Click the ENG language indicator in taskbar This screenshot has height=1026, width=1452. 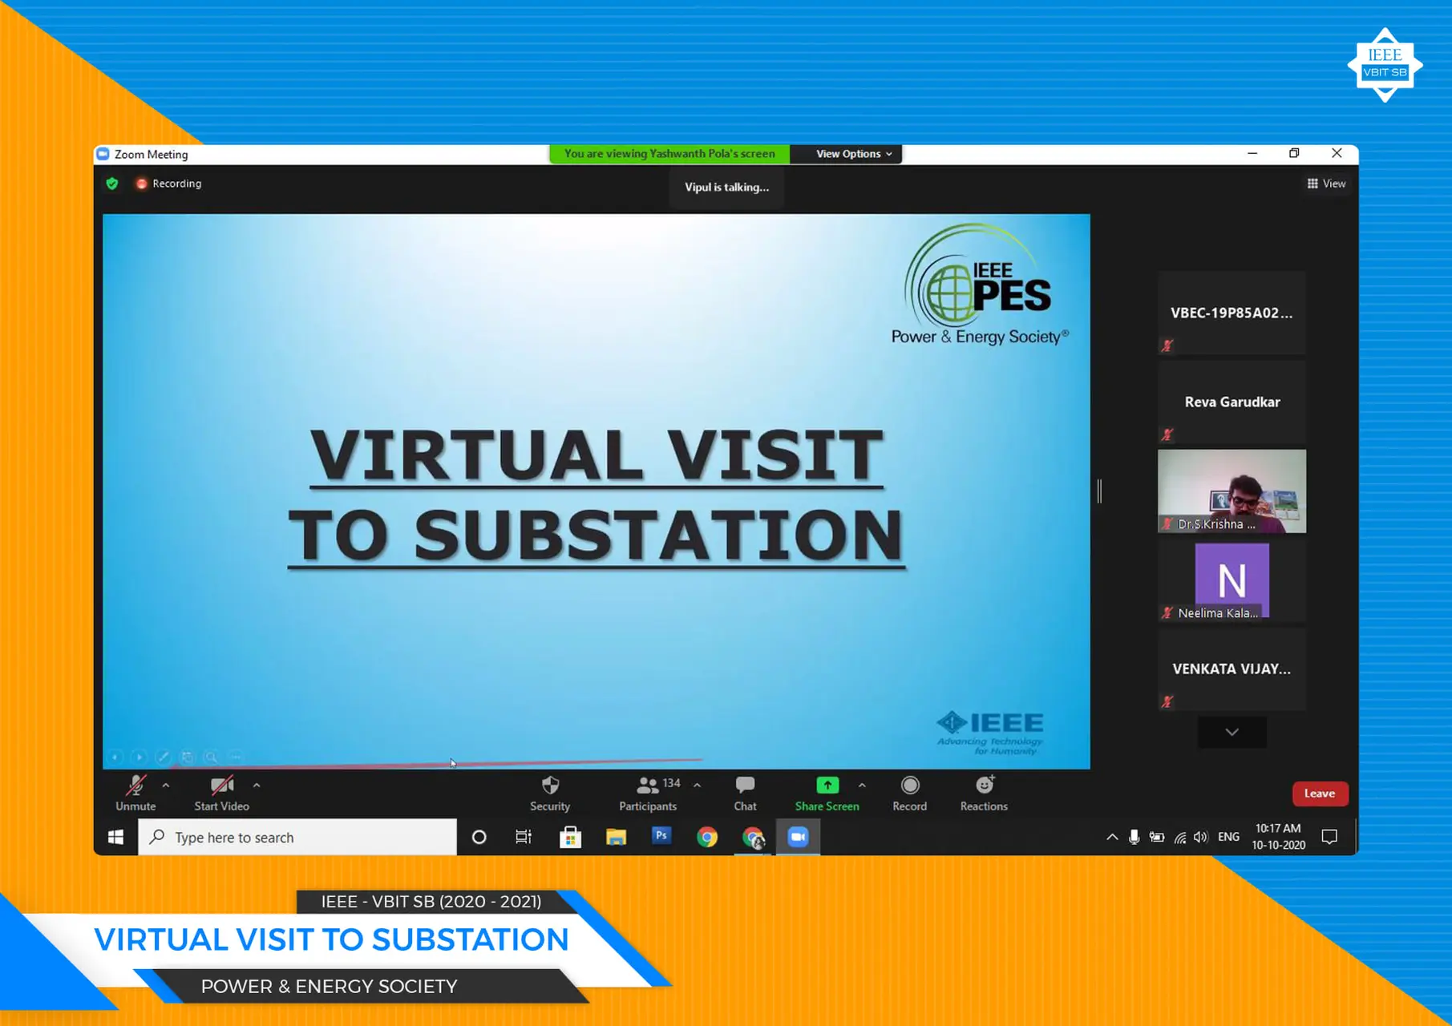pos(1228,837)
